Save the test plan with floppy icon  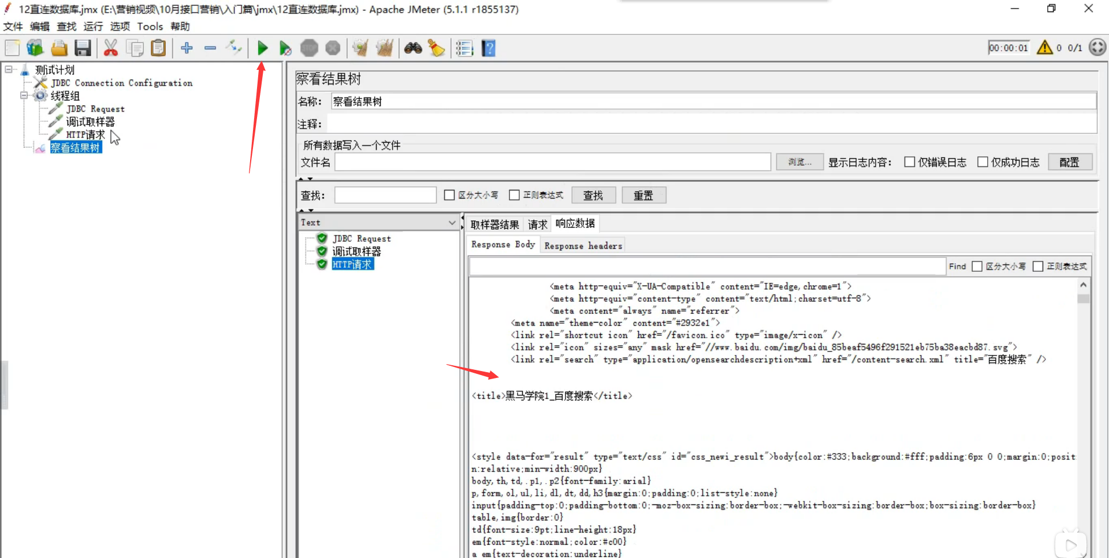pyautogui.click(x=83, y=48)
